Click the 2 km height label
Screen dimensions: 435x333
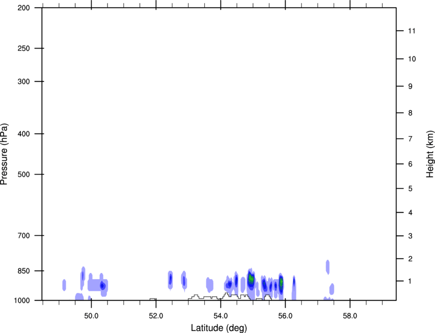[x=410, y=259]
